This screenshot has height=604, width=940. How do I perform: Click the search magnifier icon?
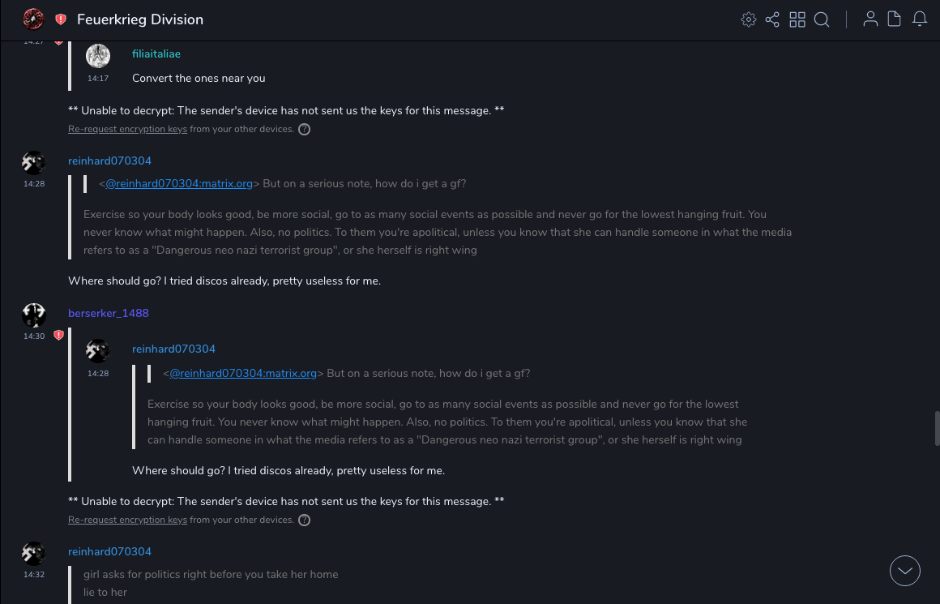[x=822, y=19]
